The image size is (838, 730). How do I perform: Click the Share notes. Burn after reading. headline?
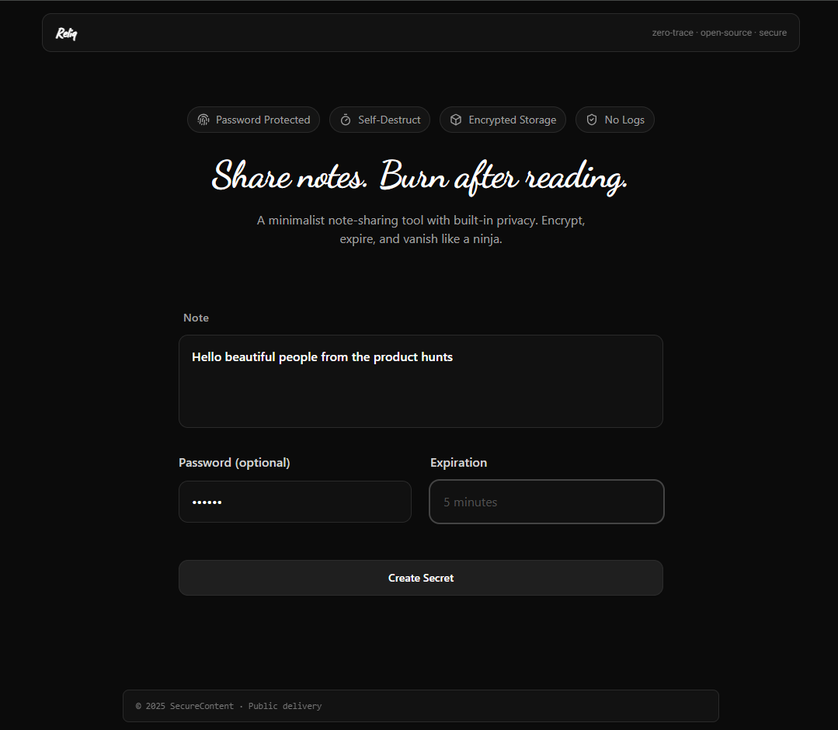coord(419,176)
